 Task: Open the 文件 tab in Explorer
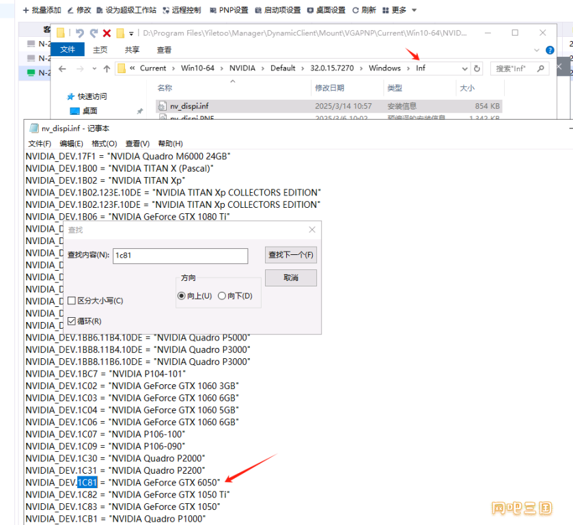67,49
